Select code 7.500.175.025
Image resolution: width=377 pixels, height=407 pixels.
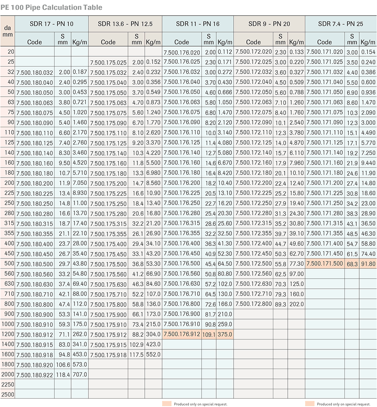(x=108, y=62)
